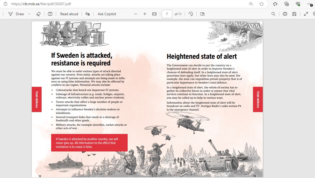Click the left red "Total defence" tab
Screen dimensions: 315x178
pos(37,99)
